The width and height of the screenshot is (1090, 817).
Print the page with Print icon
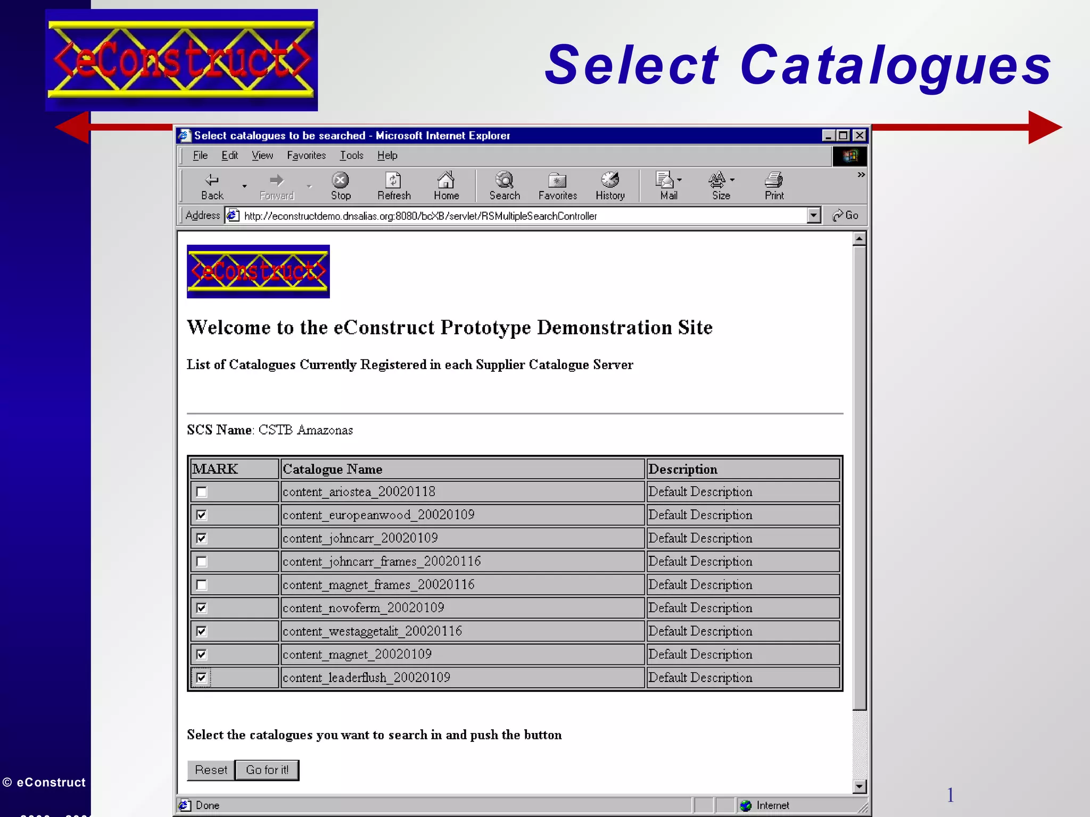point(774,186)
